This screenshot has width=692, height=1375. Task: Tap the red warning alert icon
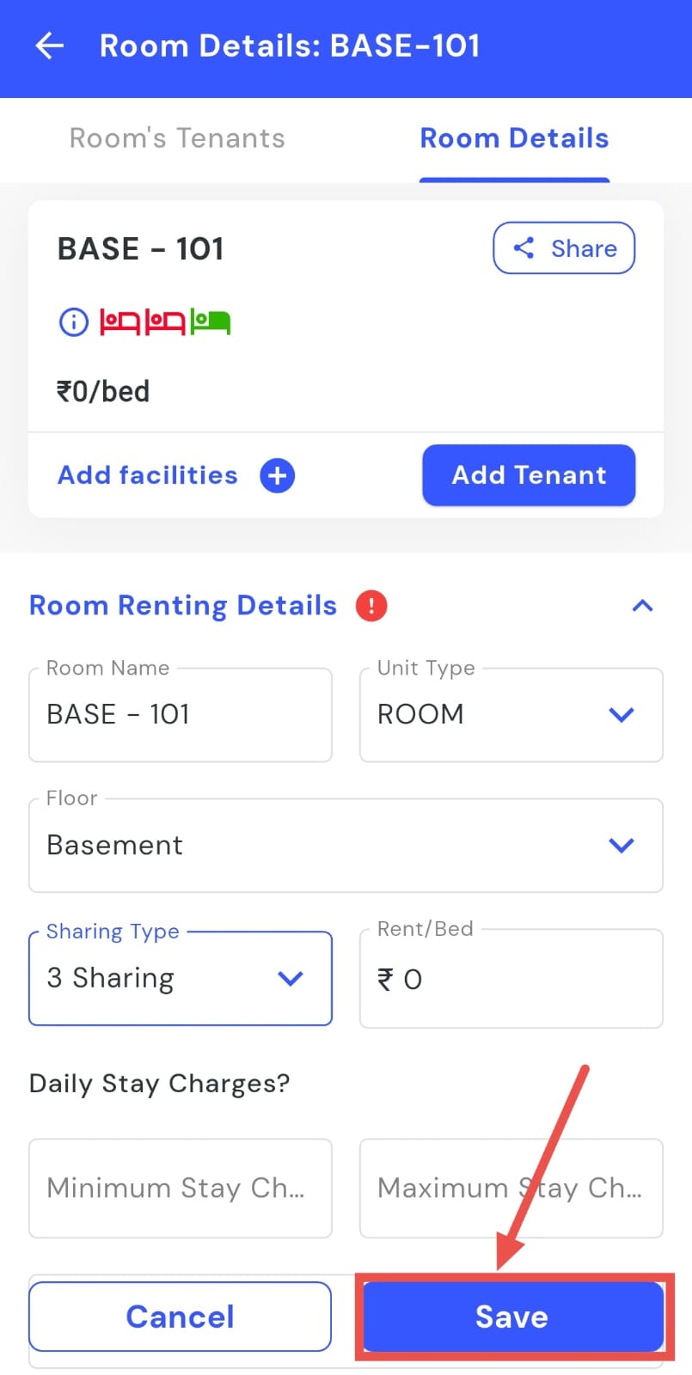371,606
